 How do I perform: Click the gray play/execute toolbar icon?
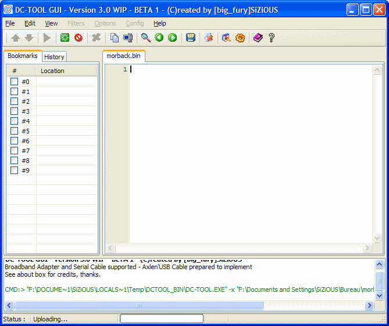coord(47,38)
